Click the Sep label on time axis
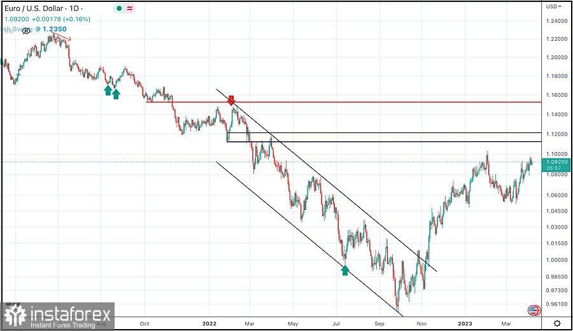 click(379, 324)
